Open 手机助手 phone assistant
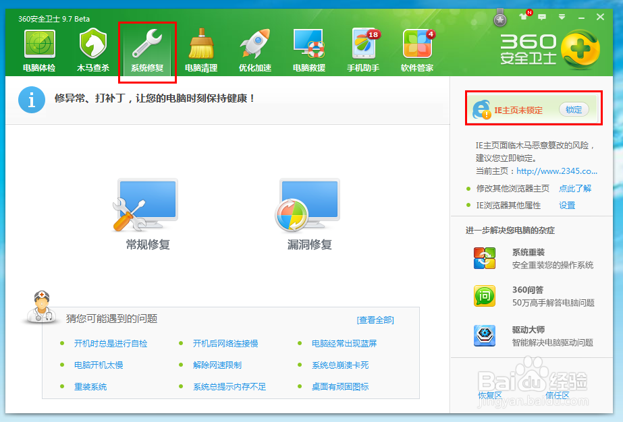This screenshot has height=422, width=623. [x=363, y=51]
